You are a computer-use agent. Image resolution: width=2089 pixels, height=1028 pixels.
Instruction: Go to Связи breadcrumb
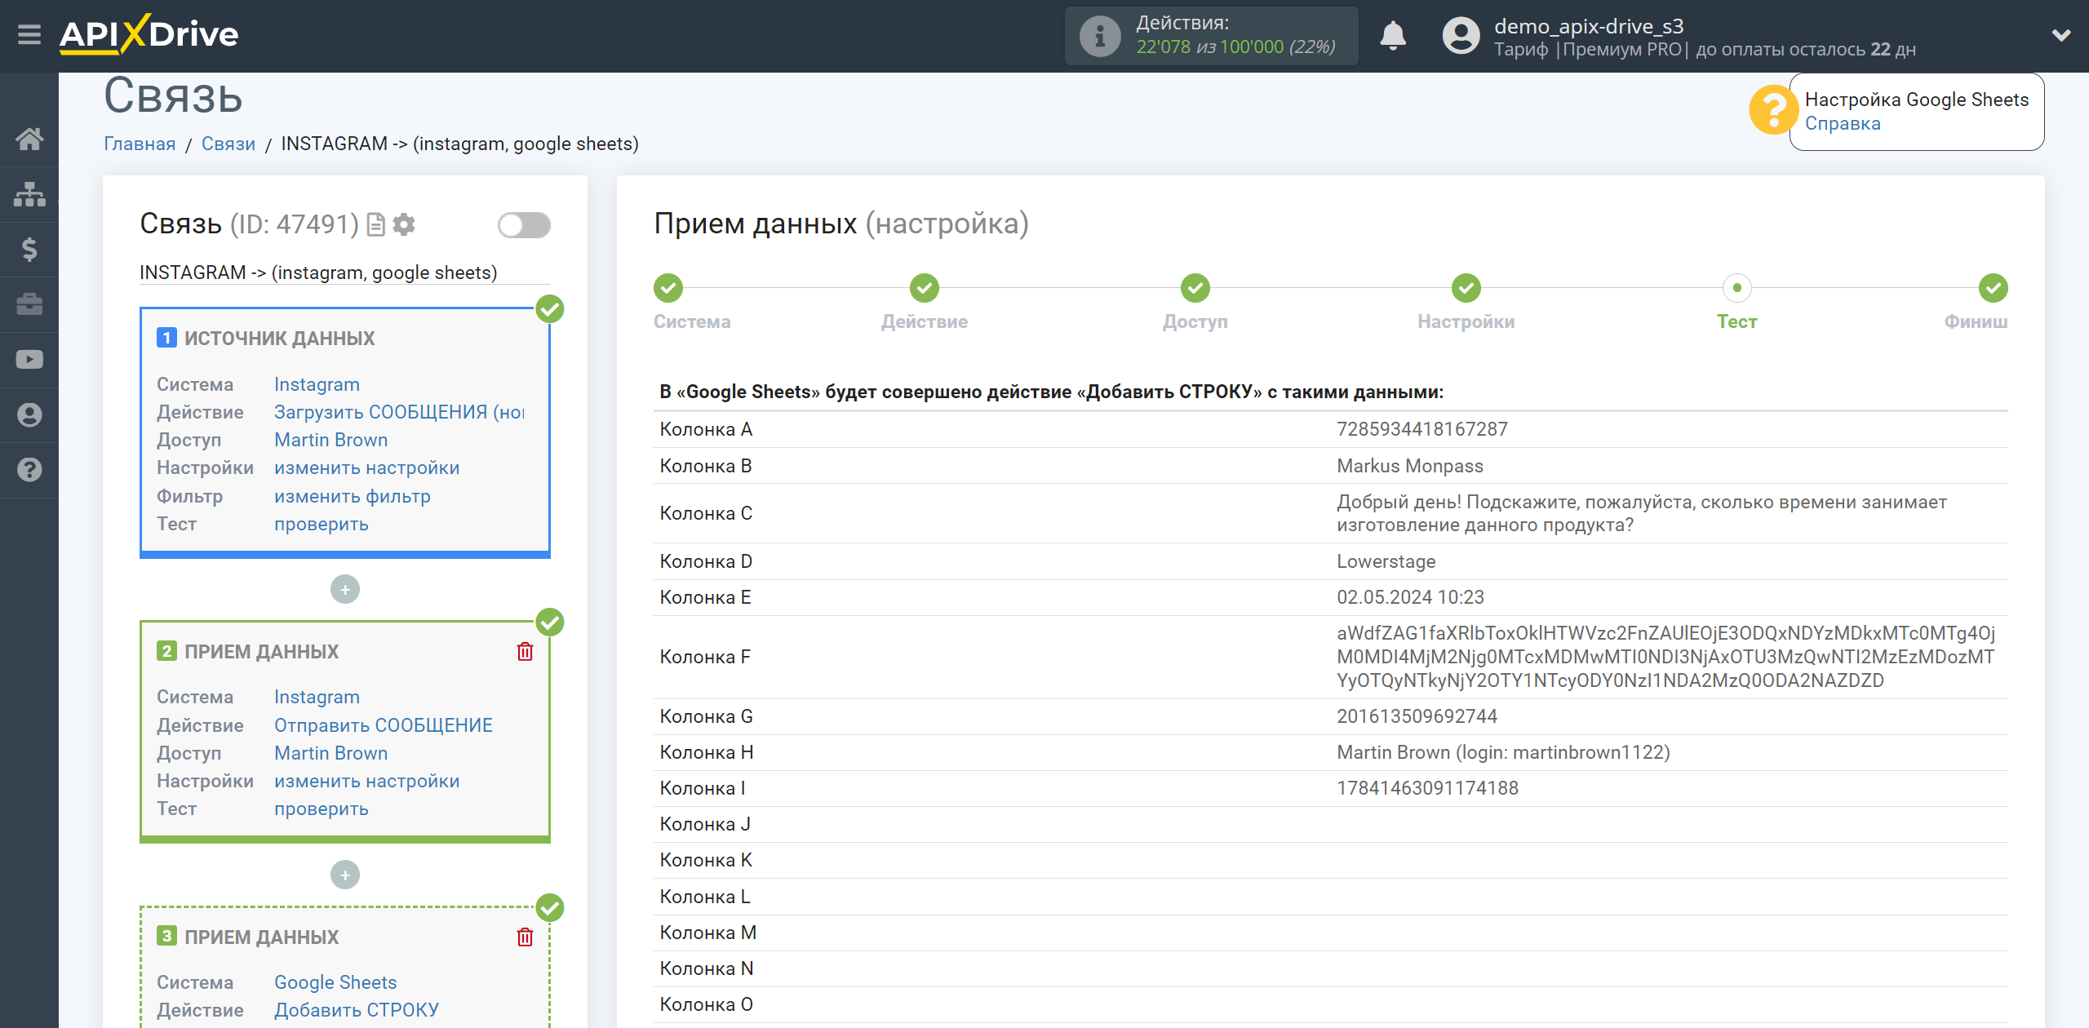[228, 144]
